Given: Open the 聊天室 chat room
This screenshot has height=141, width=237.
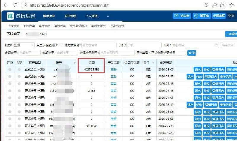Looking at the screenshot, I should point(201,16).
